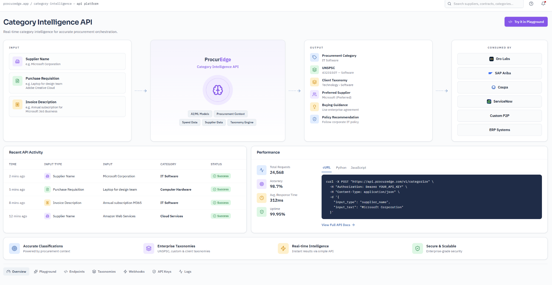Open the notifications bell
Image resolution: width=552 pixels, height=285 pixels.
(x=543, y=4)
